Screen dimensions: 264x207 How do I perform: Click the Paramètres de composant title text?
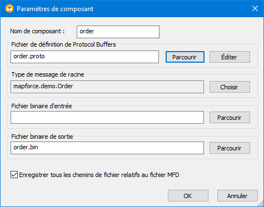pyautogui.click(x=55, y=9)
